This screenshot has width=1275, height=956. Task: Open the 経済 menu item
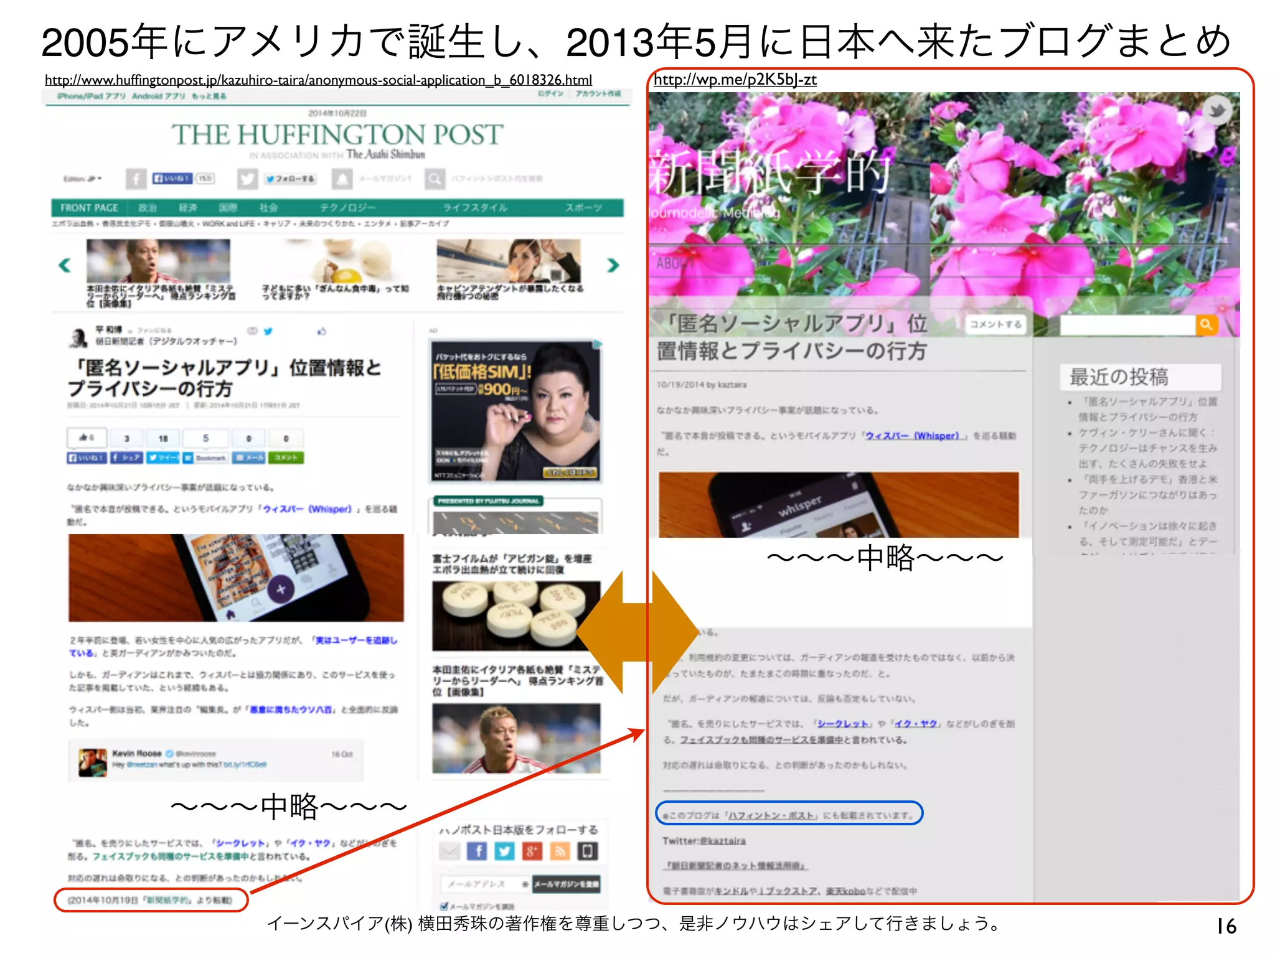(188, 208)
